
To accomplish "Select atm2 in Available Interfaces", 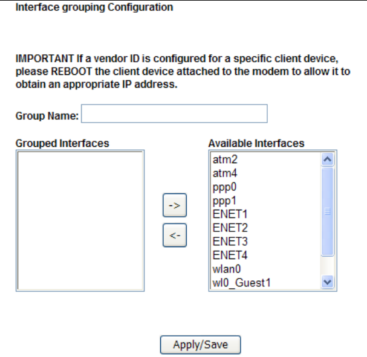I will [x=222, y=160].
